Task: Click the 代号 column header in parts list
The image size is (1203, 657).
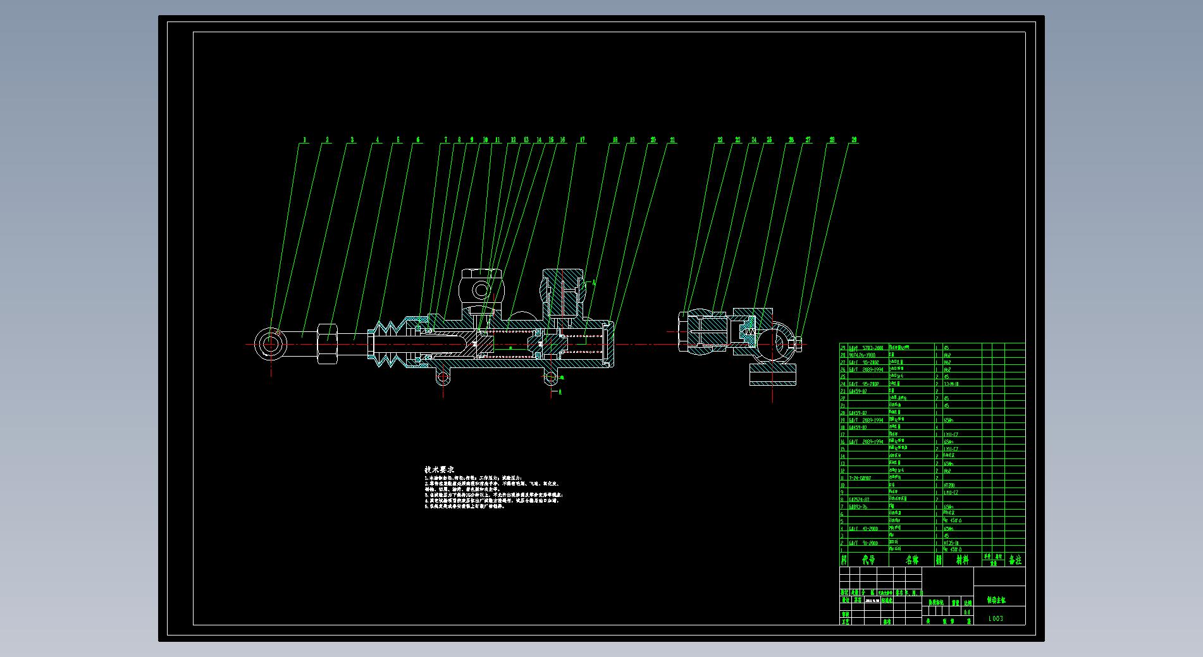Action: [x=868, y=560]
